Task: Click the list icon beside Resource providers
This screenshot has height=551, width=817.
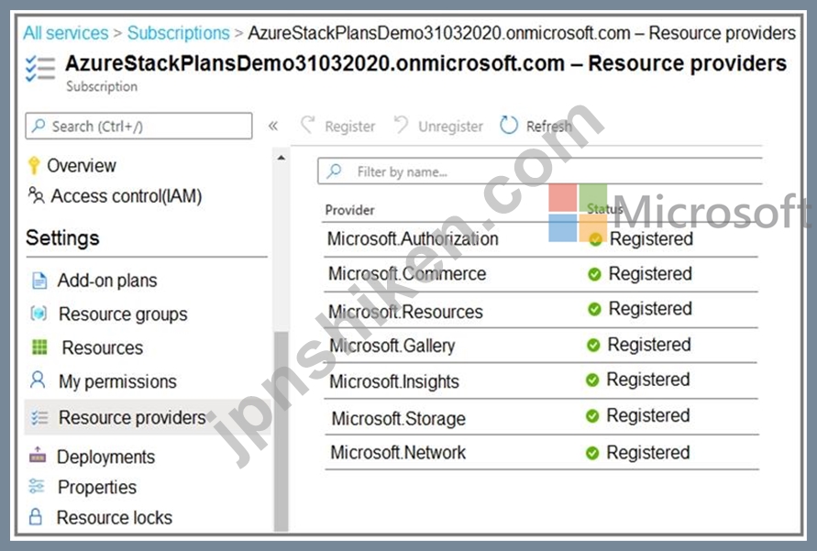Action: pyautogui.click(x=39, y=417)
